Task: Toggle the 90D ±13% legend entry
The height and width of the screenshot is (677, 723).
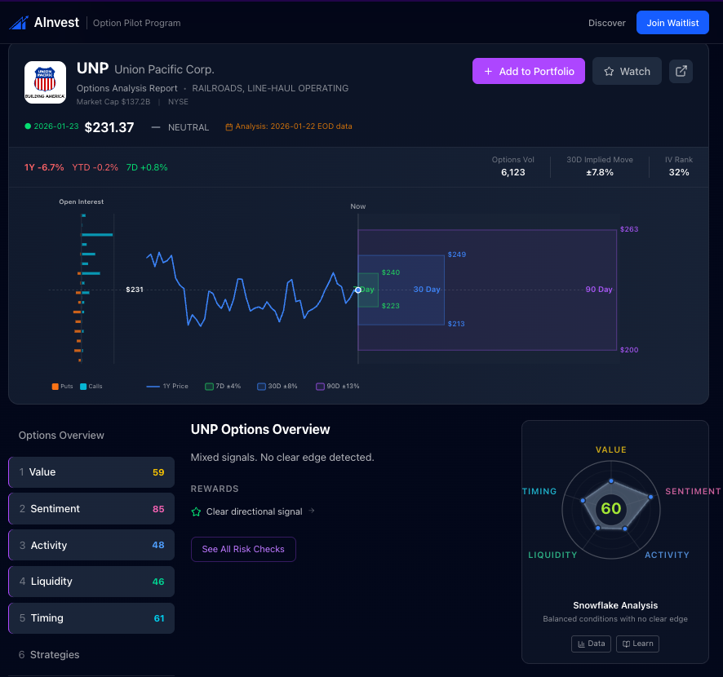Action: coord(337,386)
